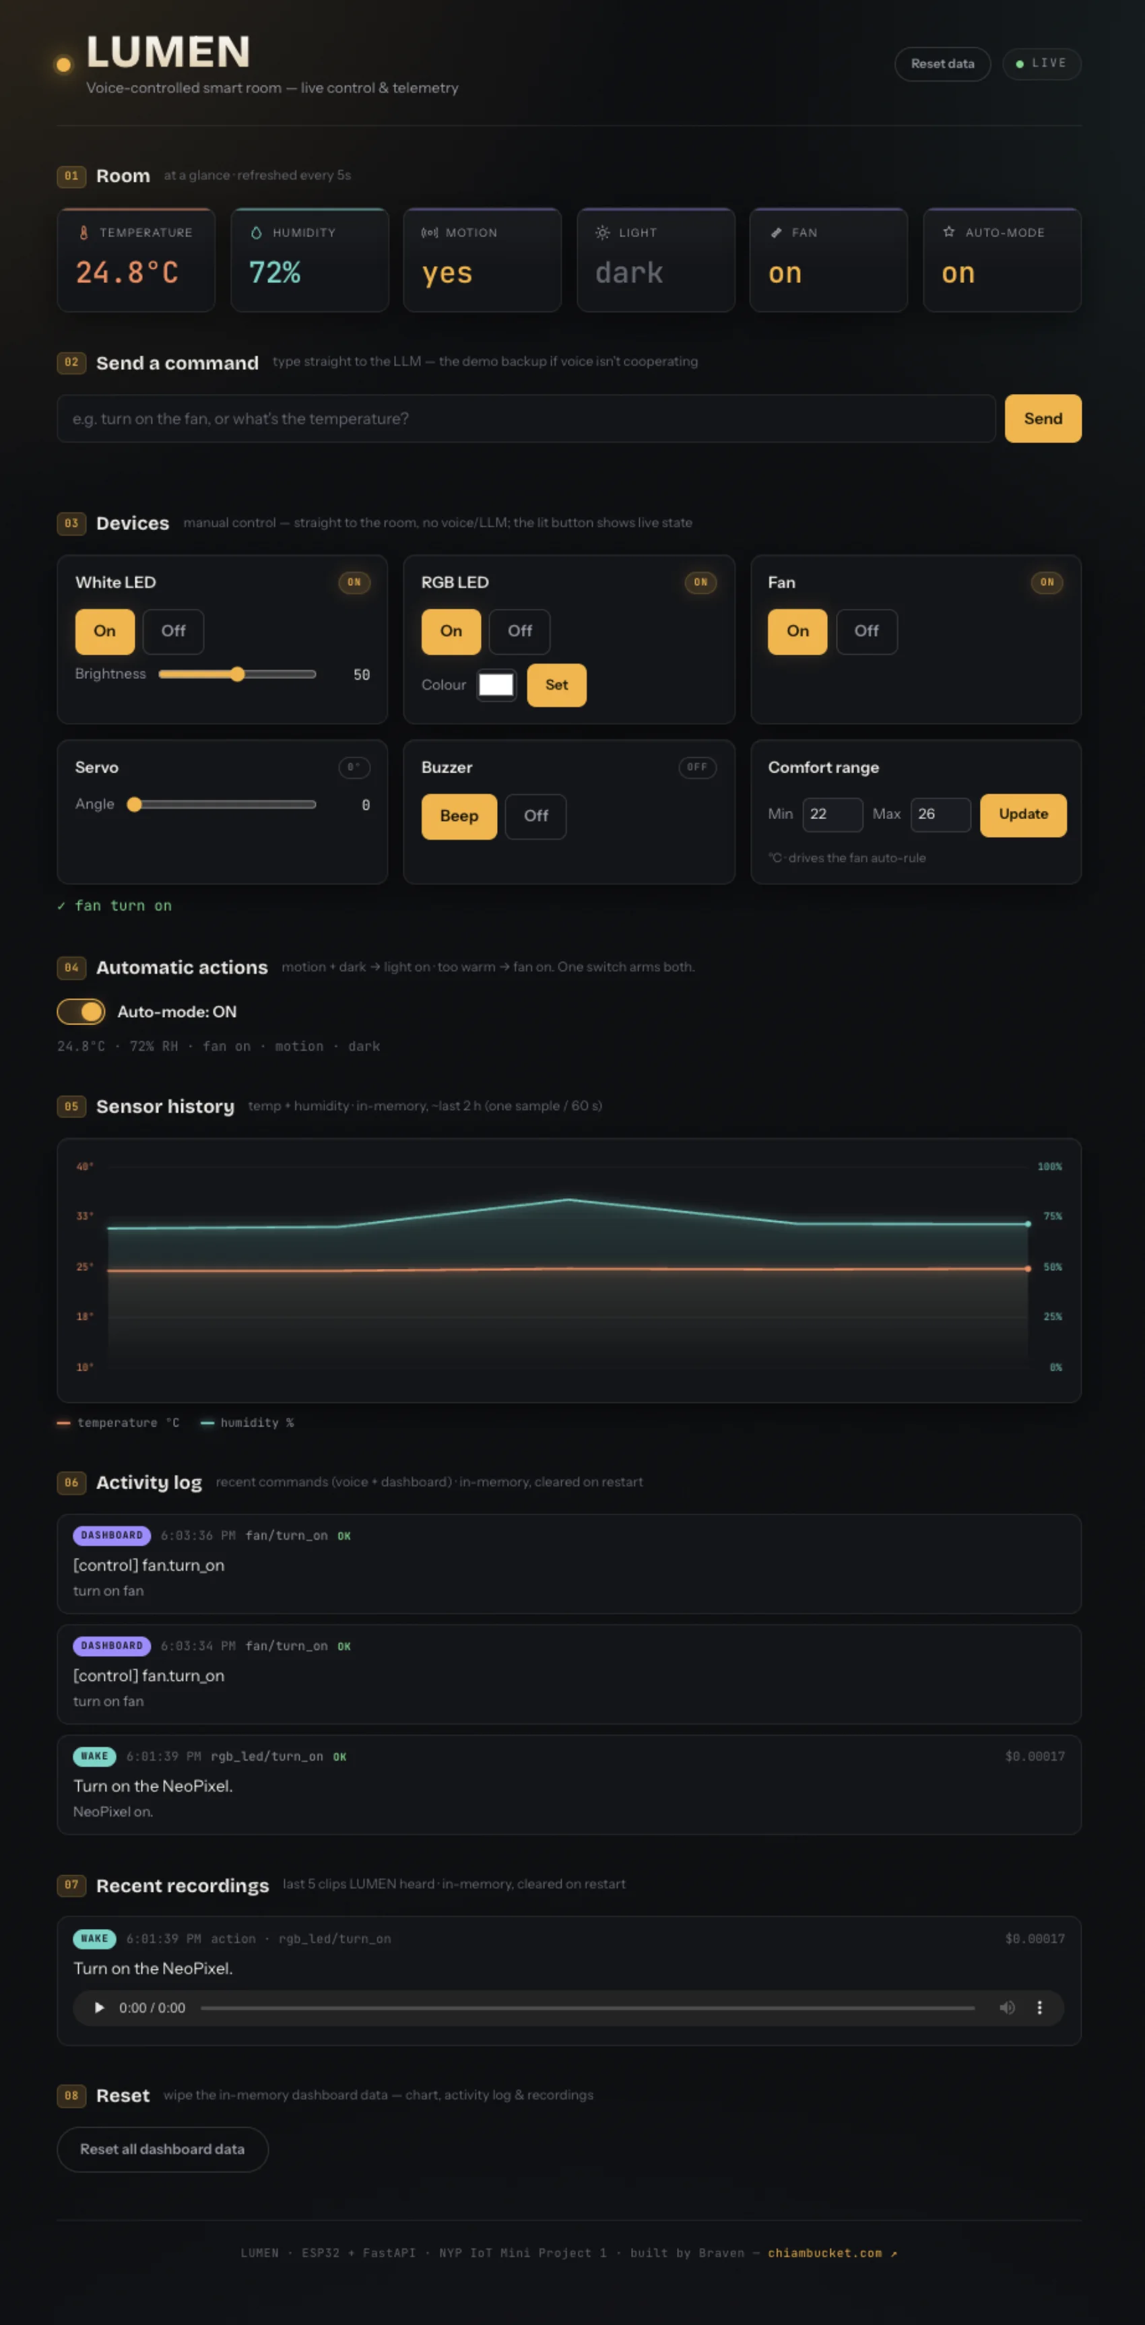Image resolution: width=1145 pixels, height=2325 pixels.
Task: Open the RGB LED colour swatch
Action: (x=496, y=685)
